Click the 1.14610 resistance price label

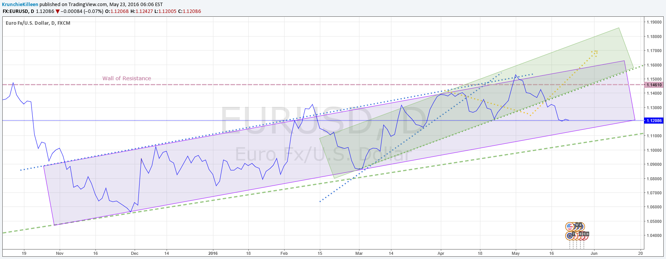click(x=654, y=85)
